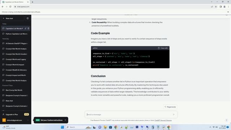Open a new browser tab with plus
Image resolution: width=231 pixels, height=130 pixels.
[x=32, y=2]
